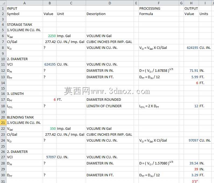Click the OUTPUT heading cell
214x183 pixels.
[x=191, y=8]
